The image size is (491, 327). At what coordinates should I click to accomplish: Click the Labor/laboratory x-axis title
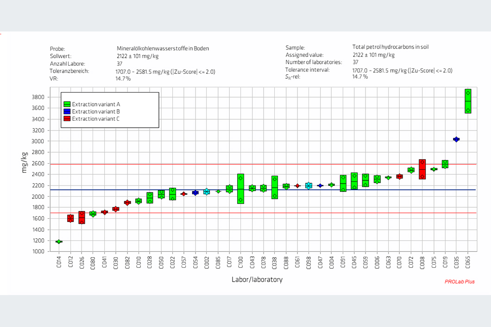click(x=257, y=280)
